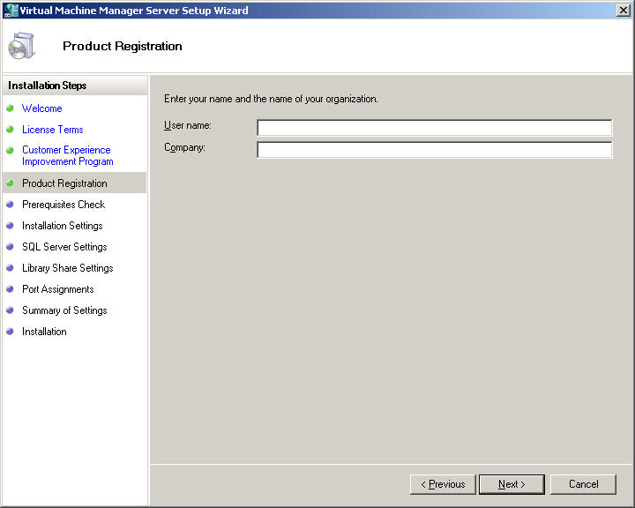Select Prerequisites Check step text
The image size is (635, 508).
coord(63,205)
